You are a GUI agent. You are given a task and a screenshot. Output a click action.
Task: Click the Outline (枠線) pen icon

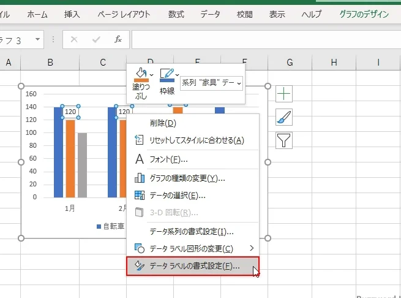coord(167,75)
